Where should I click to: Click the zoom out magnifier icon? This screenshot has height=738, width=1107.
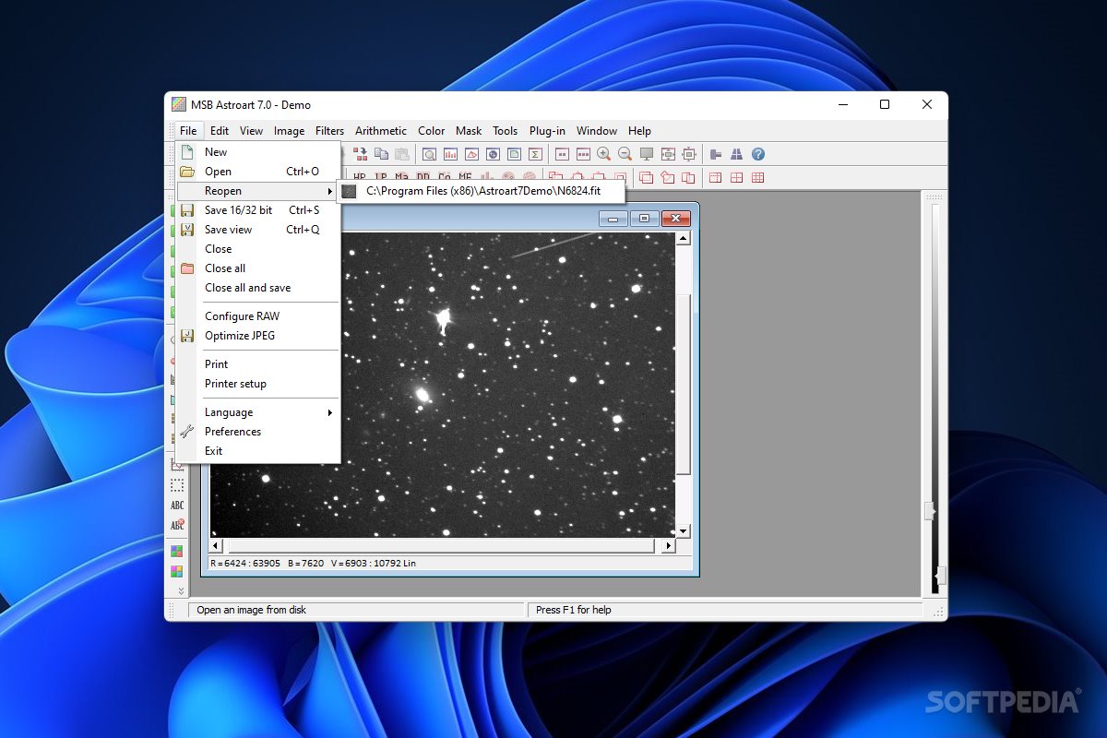click(x=625, y=154)
